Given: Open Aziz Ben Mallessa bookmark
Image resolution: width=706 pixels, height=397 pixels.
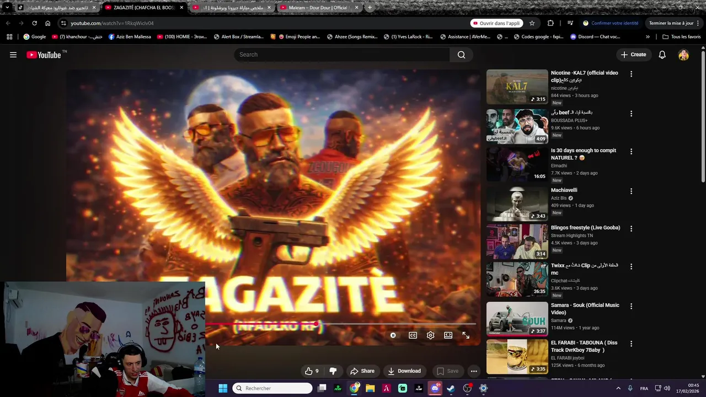Looking at the screenshot, I should coord(130,37).
